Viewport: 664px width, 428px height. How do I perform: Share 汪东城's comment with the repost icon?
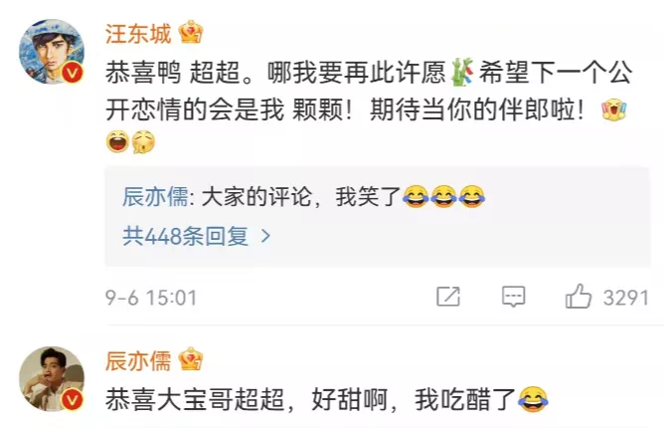[448, 297]
